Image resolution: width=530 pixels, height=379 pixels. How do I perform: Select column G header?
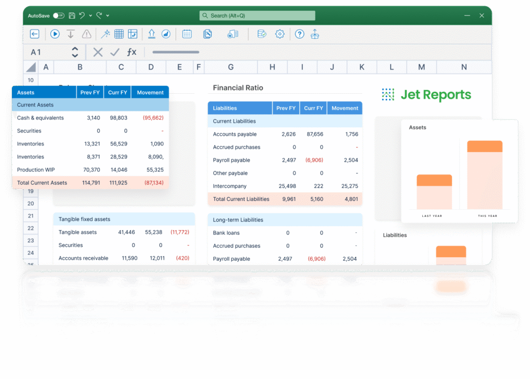point(231,67)
